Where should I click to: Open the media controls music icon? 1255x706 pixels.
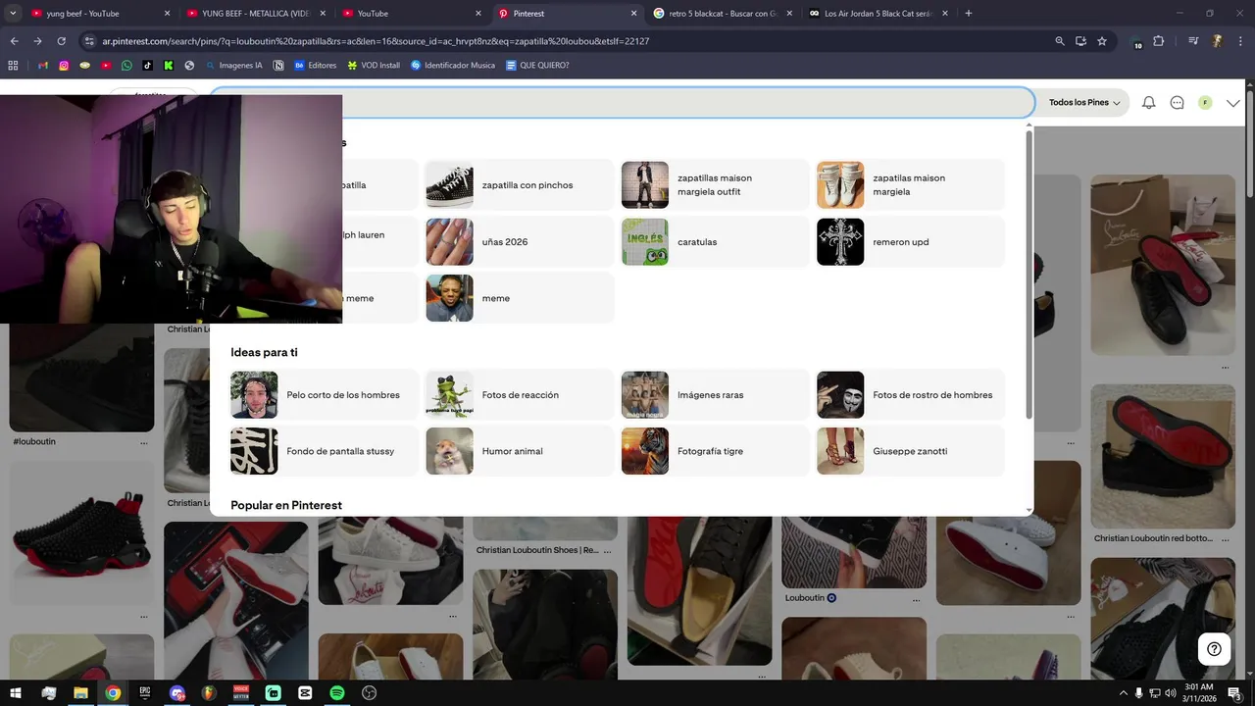(x=1193, y=41)
